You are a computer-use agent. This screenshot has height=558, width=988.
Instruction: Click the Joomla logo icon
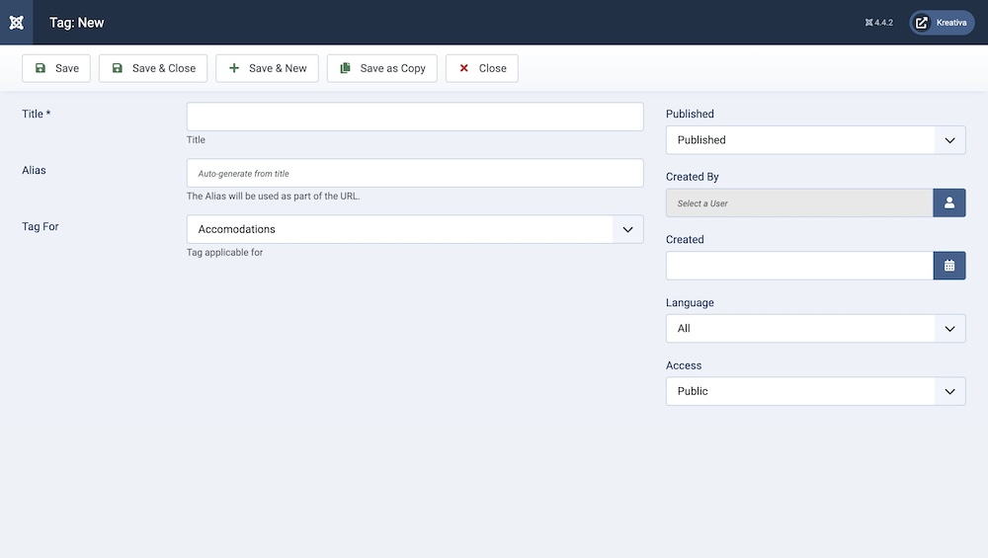pyautogui.click(x=16, y=22)
